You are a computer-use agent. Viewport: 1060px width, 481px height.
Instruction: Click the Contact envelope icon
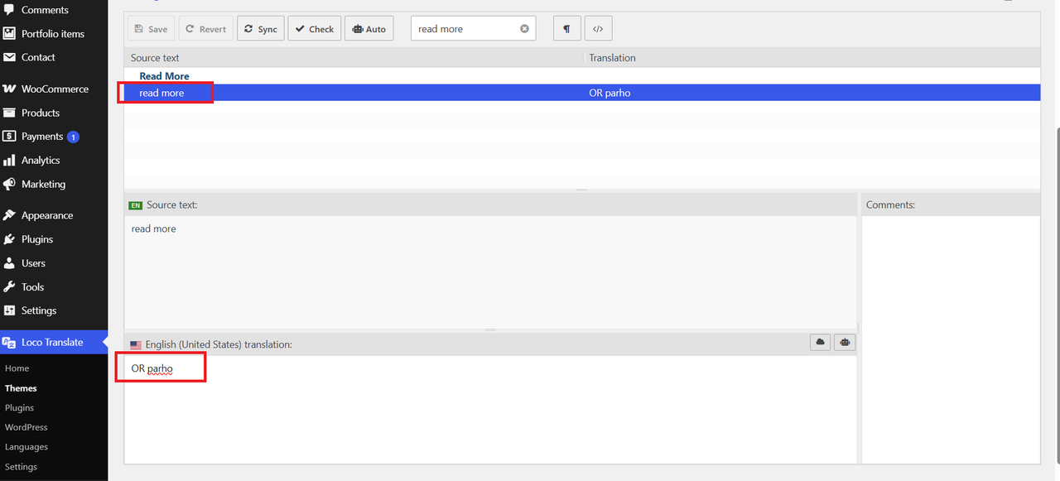click(x=9, y=57)
